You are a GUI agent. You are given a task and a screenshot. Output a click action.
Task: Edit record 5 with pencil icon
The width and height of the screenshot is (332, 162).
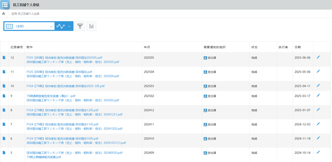coord(318,152)
